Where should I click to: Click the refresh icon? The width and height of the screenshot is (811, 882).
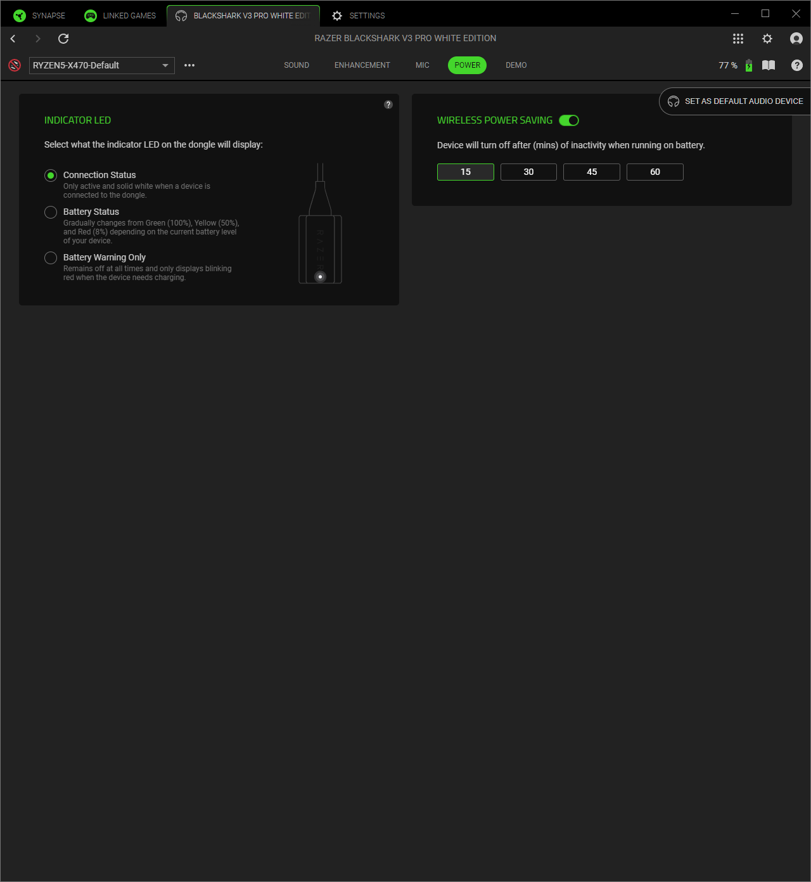(63, 39)
